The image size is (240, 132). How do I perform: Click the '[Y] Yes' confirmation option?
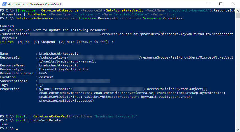[x=7, y=42]
